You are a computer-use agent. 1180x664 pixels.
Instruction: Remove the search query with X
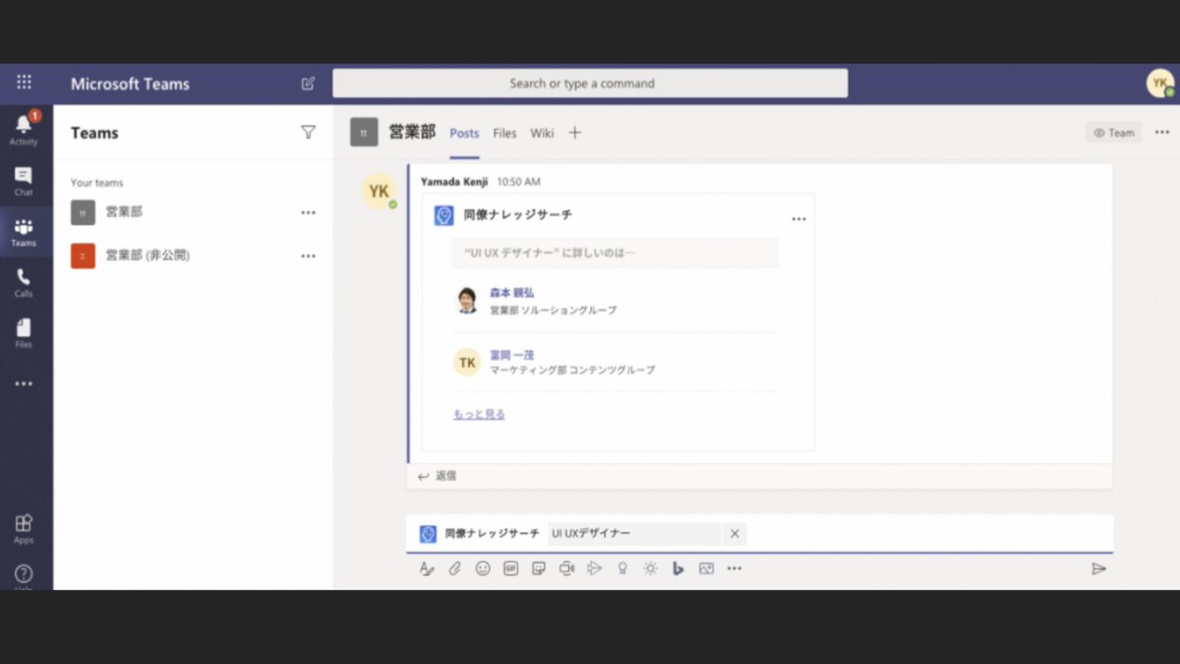[735, 534]
